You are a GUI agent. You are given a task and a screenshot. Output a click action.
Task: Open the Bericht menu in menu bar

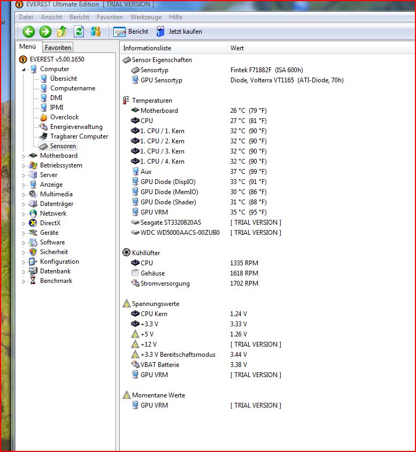[79, 17]
